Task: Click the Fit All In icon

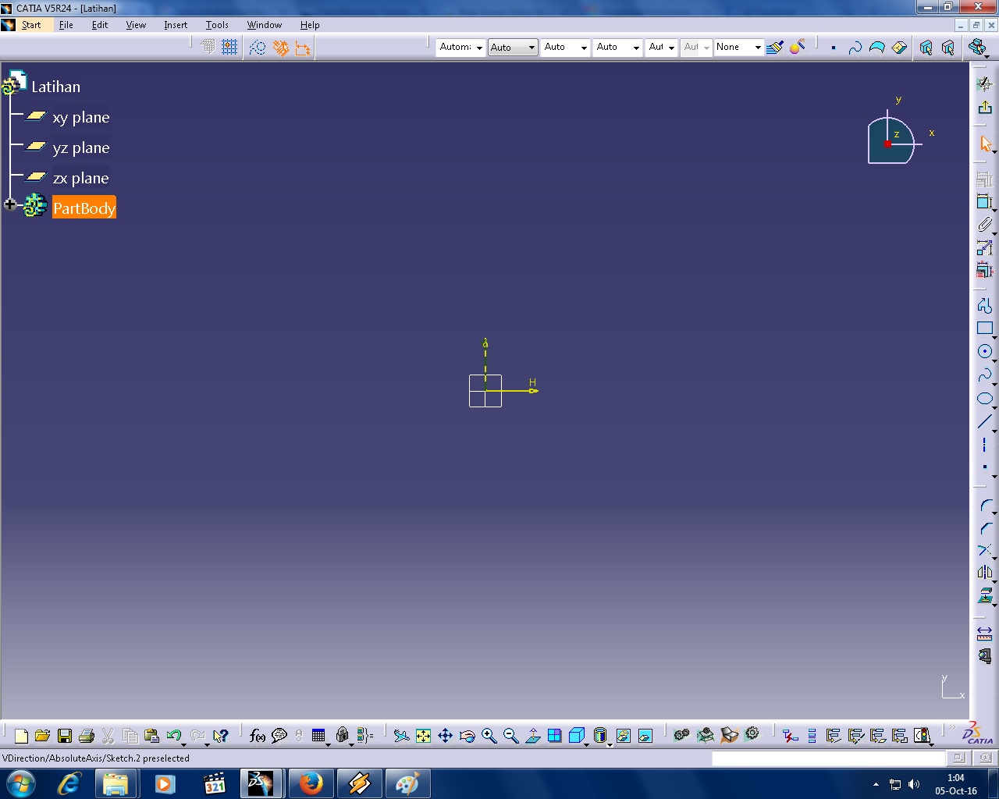Action: pyautogui.click(x=422, y=735)
